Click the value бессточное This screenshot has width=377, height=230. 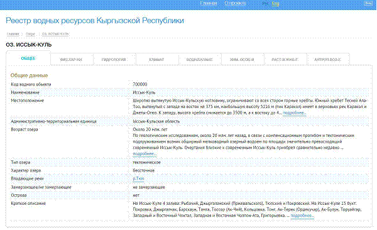143,170
